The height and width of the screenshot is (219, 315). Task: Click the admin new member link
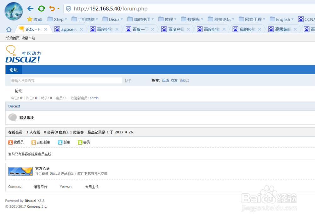coord(94,98)
